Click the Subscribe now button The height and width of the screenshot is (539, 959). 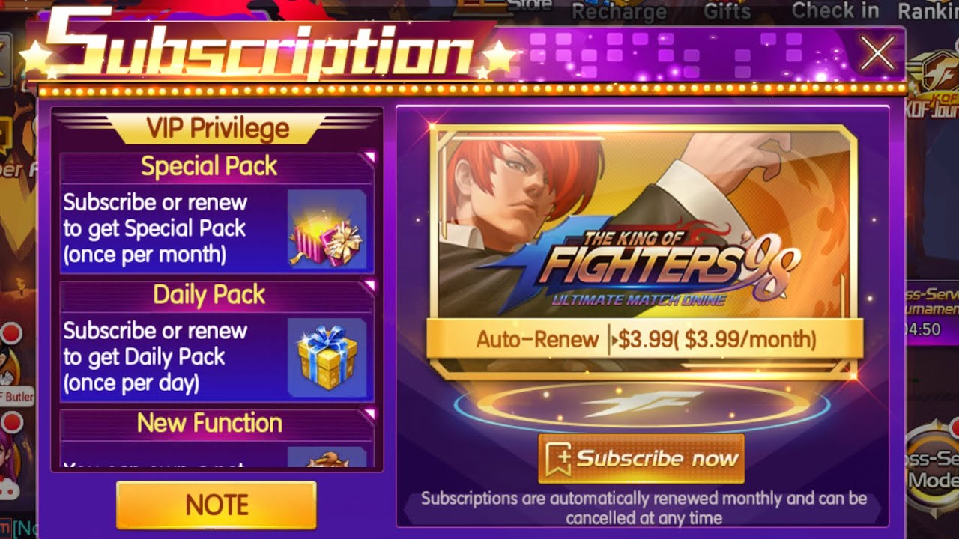(641, 458)
